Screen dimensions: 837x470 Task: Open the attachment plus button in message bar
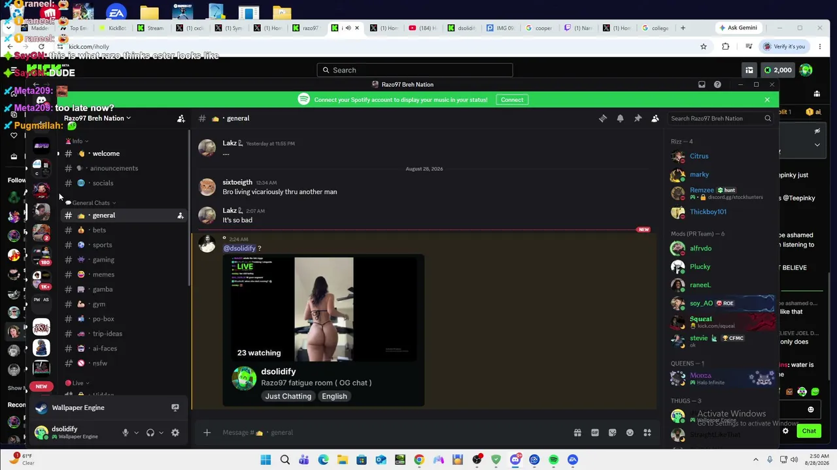point(207,433)
